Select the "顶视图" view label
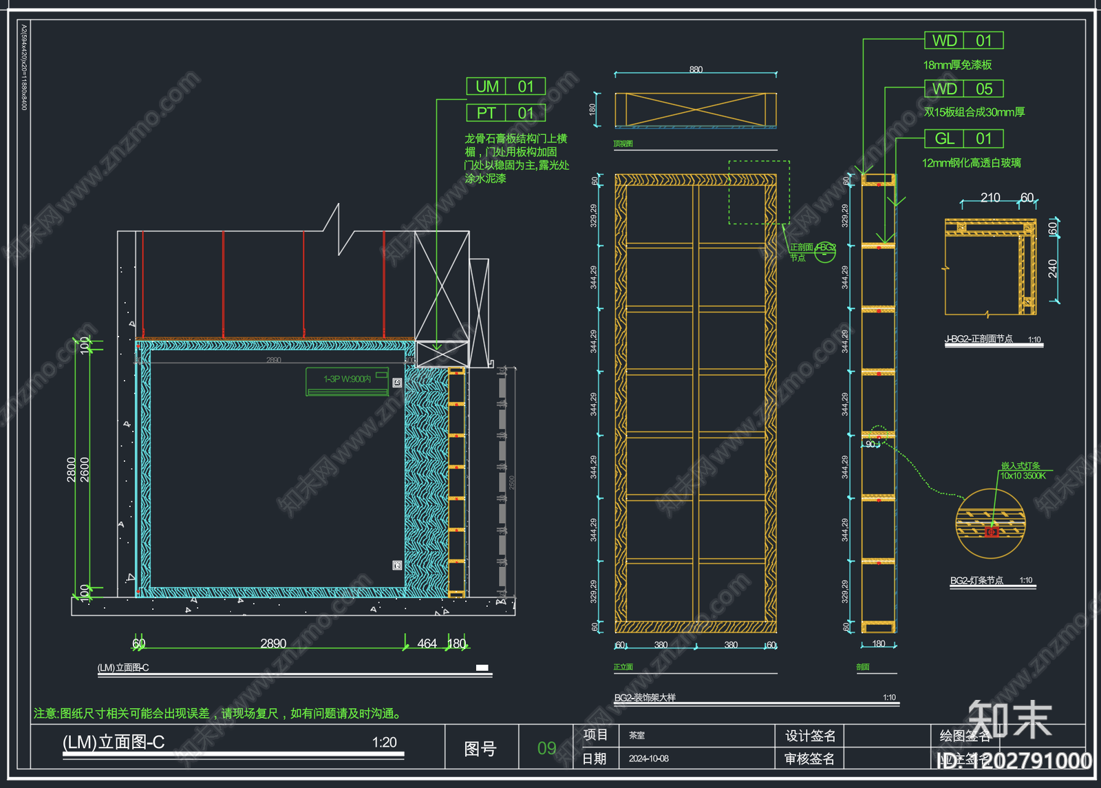 [x=623, y=144]
